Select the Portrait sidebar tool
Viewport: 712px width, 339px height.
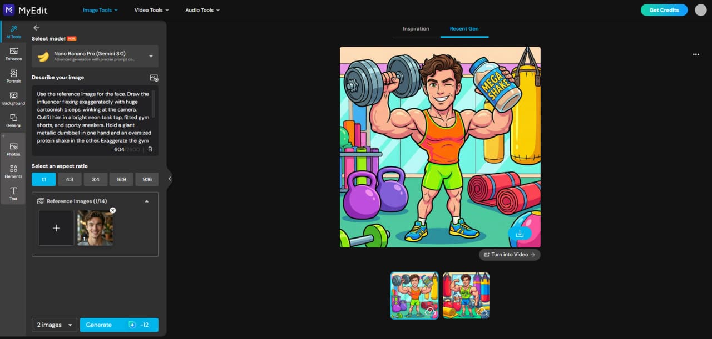13,76
